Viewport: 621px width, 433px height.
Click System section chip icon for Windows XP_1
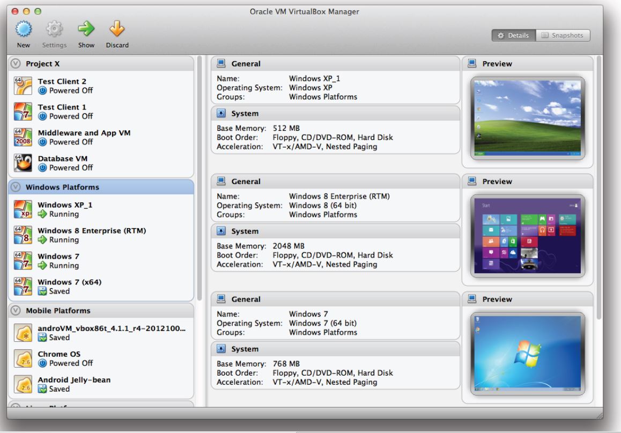click(x=221, y=113)
